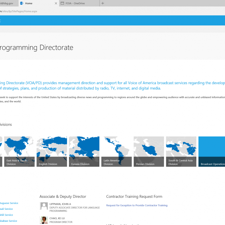Close the Home browser tab
The width and height of the screenshot is (225, 225).
pos(56,3)
